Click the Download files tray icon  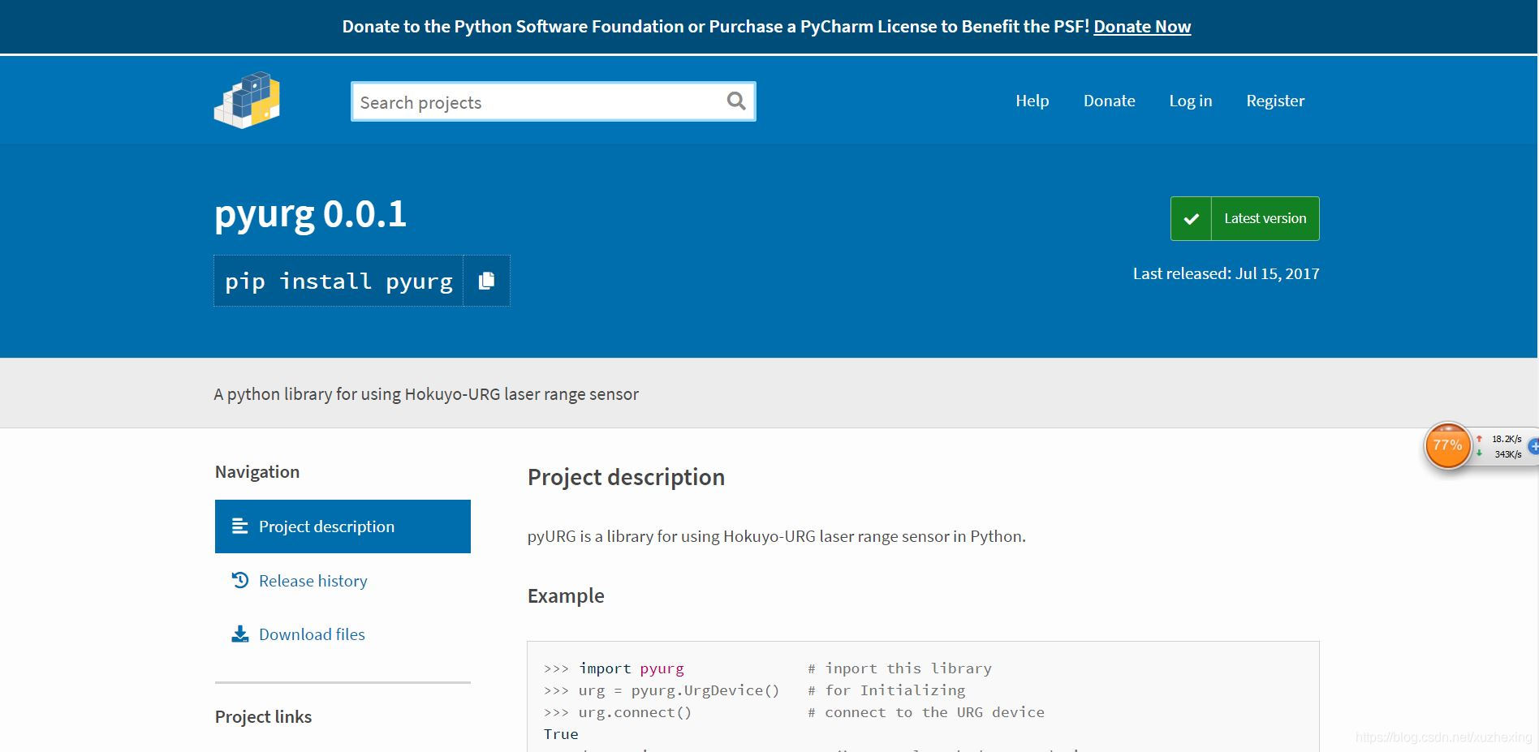239,634
